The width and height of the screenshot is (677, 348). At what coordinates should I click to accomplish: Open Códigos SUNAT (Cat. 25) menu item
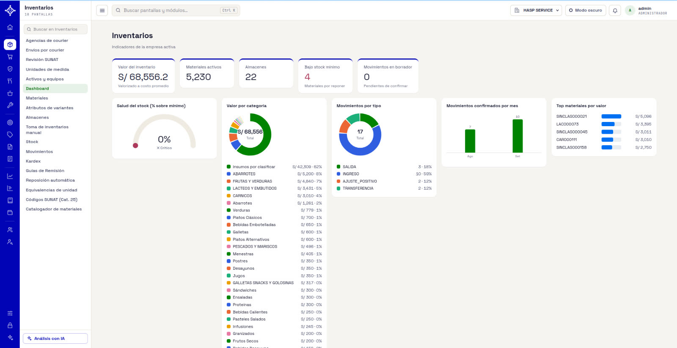pos(55,200)
